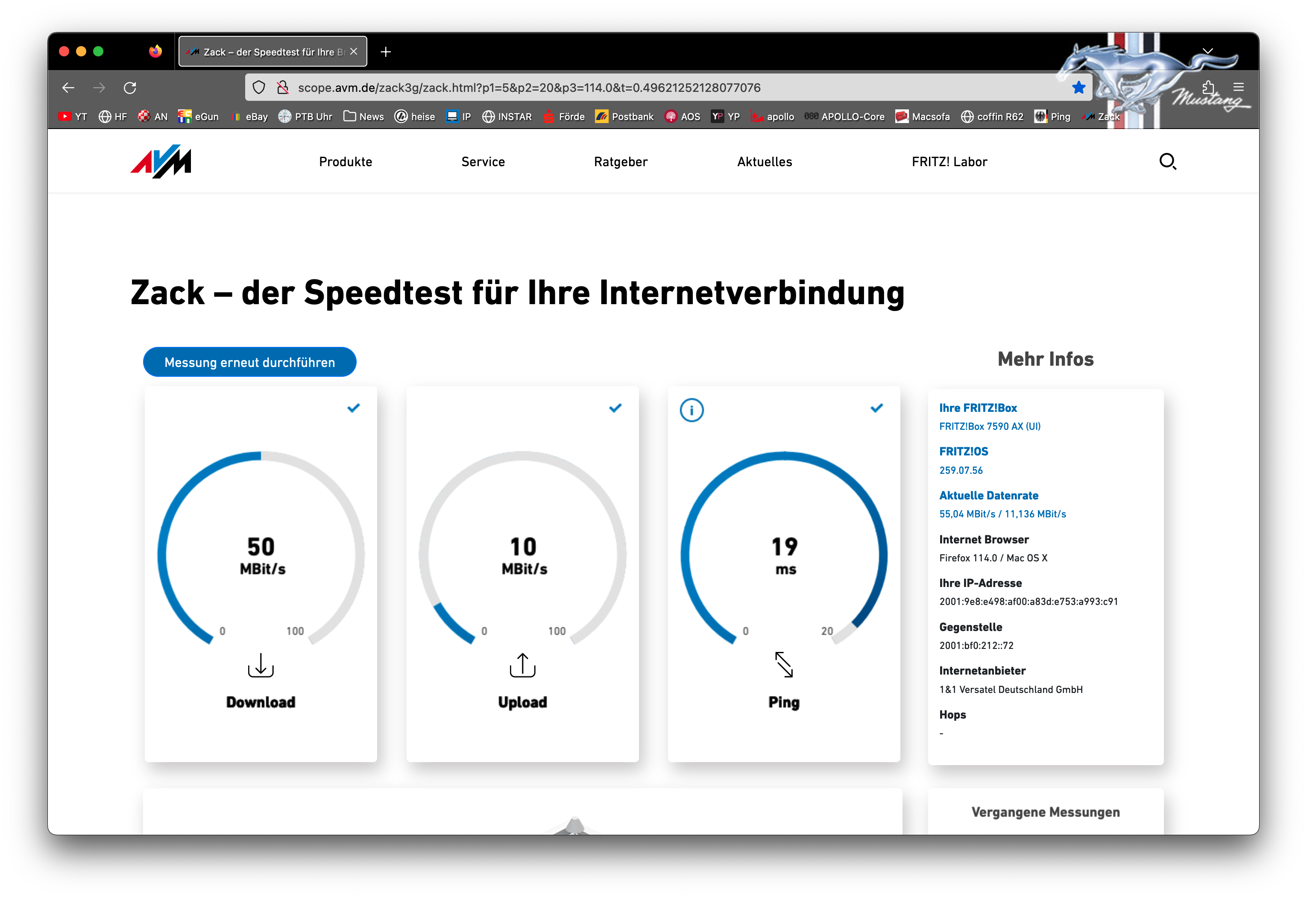The height and width of the screenshot is (898, 1307).
Task: Open the INSTAR bookmark
Action: (507, 117)
